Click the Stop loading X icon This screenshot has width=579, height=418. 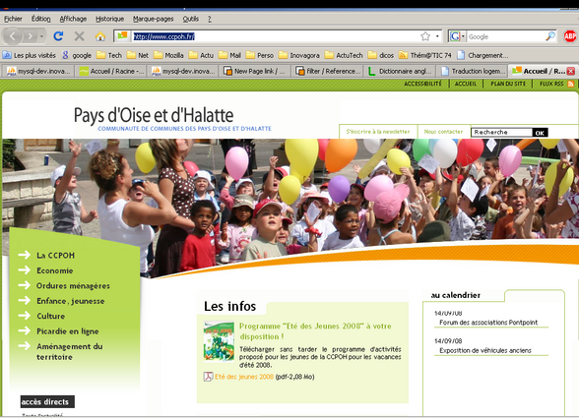click(x=79, y=36)
